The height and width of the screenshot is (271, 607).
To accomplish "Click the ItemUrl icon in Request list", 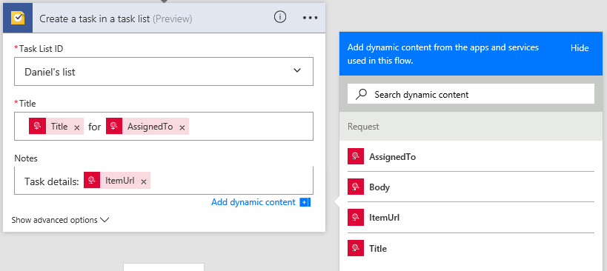I will pyautogui.click(x=355, y=217).
